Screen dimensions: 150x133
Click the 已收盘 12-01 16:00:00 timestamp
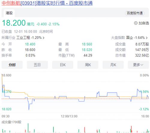pyautogui.click(x=27, y=32)
